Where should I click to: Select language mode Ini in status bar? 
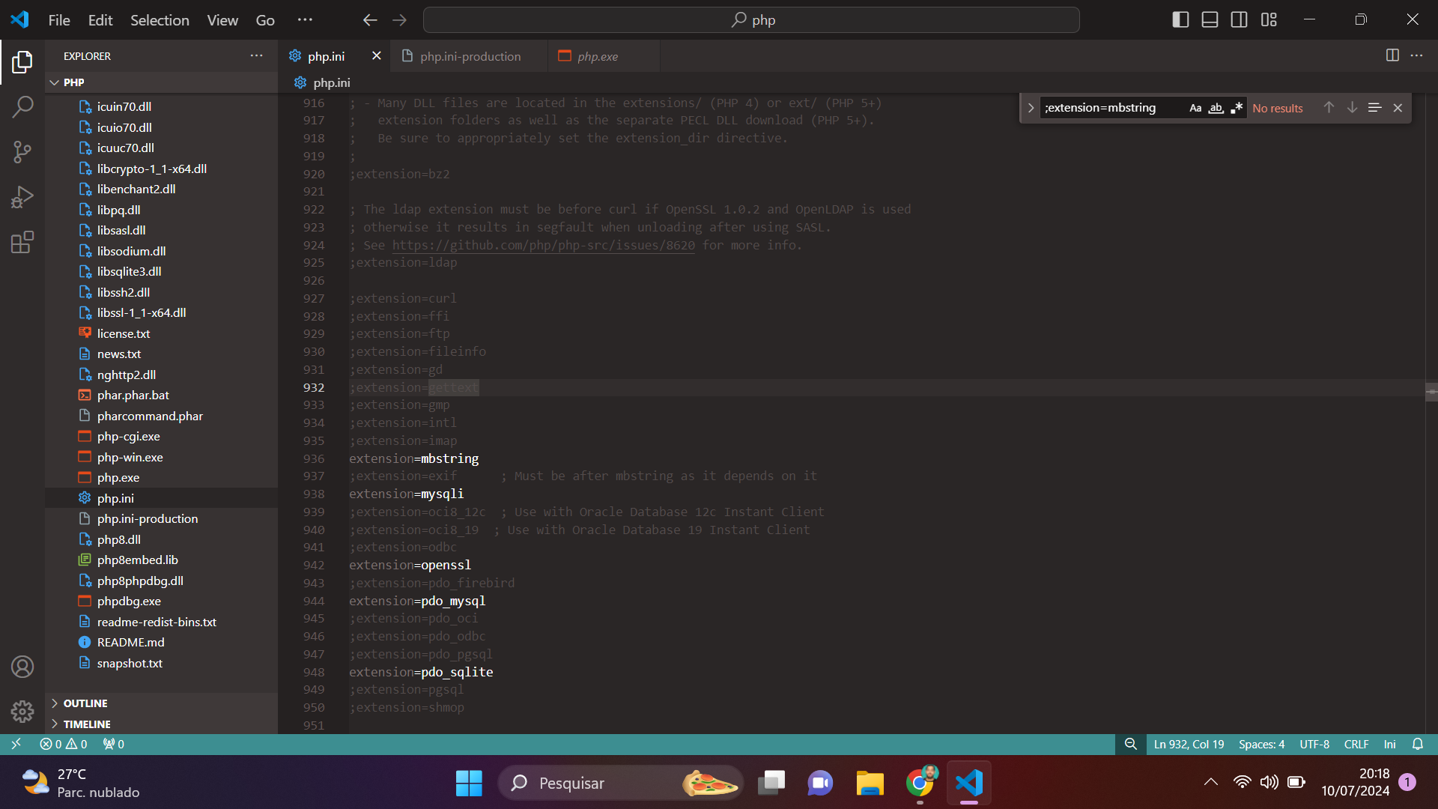[x=1390, y=745]
